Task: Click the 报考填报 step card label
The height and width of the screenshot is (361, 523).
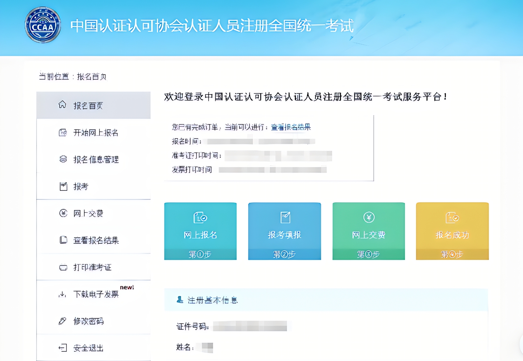Action: (285, 235)
